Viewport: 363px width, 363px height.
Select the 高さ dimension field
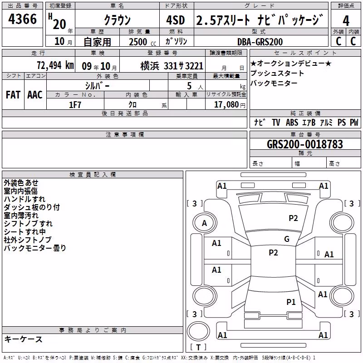[344, 163]
